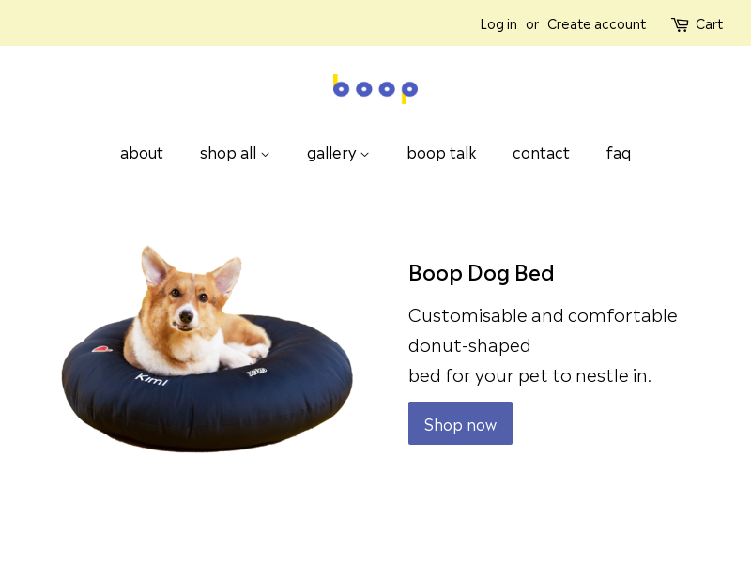
Task: Click the red heart on dog bed
Action: 101,349
